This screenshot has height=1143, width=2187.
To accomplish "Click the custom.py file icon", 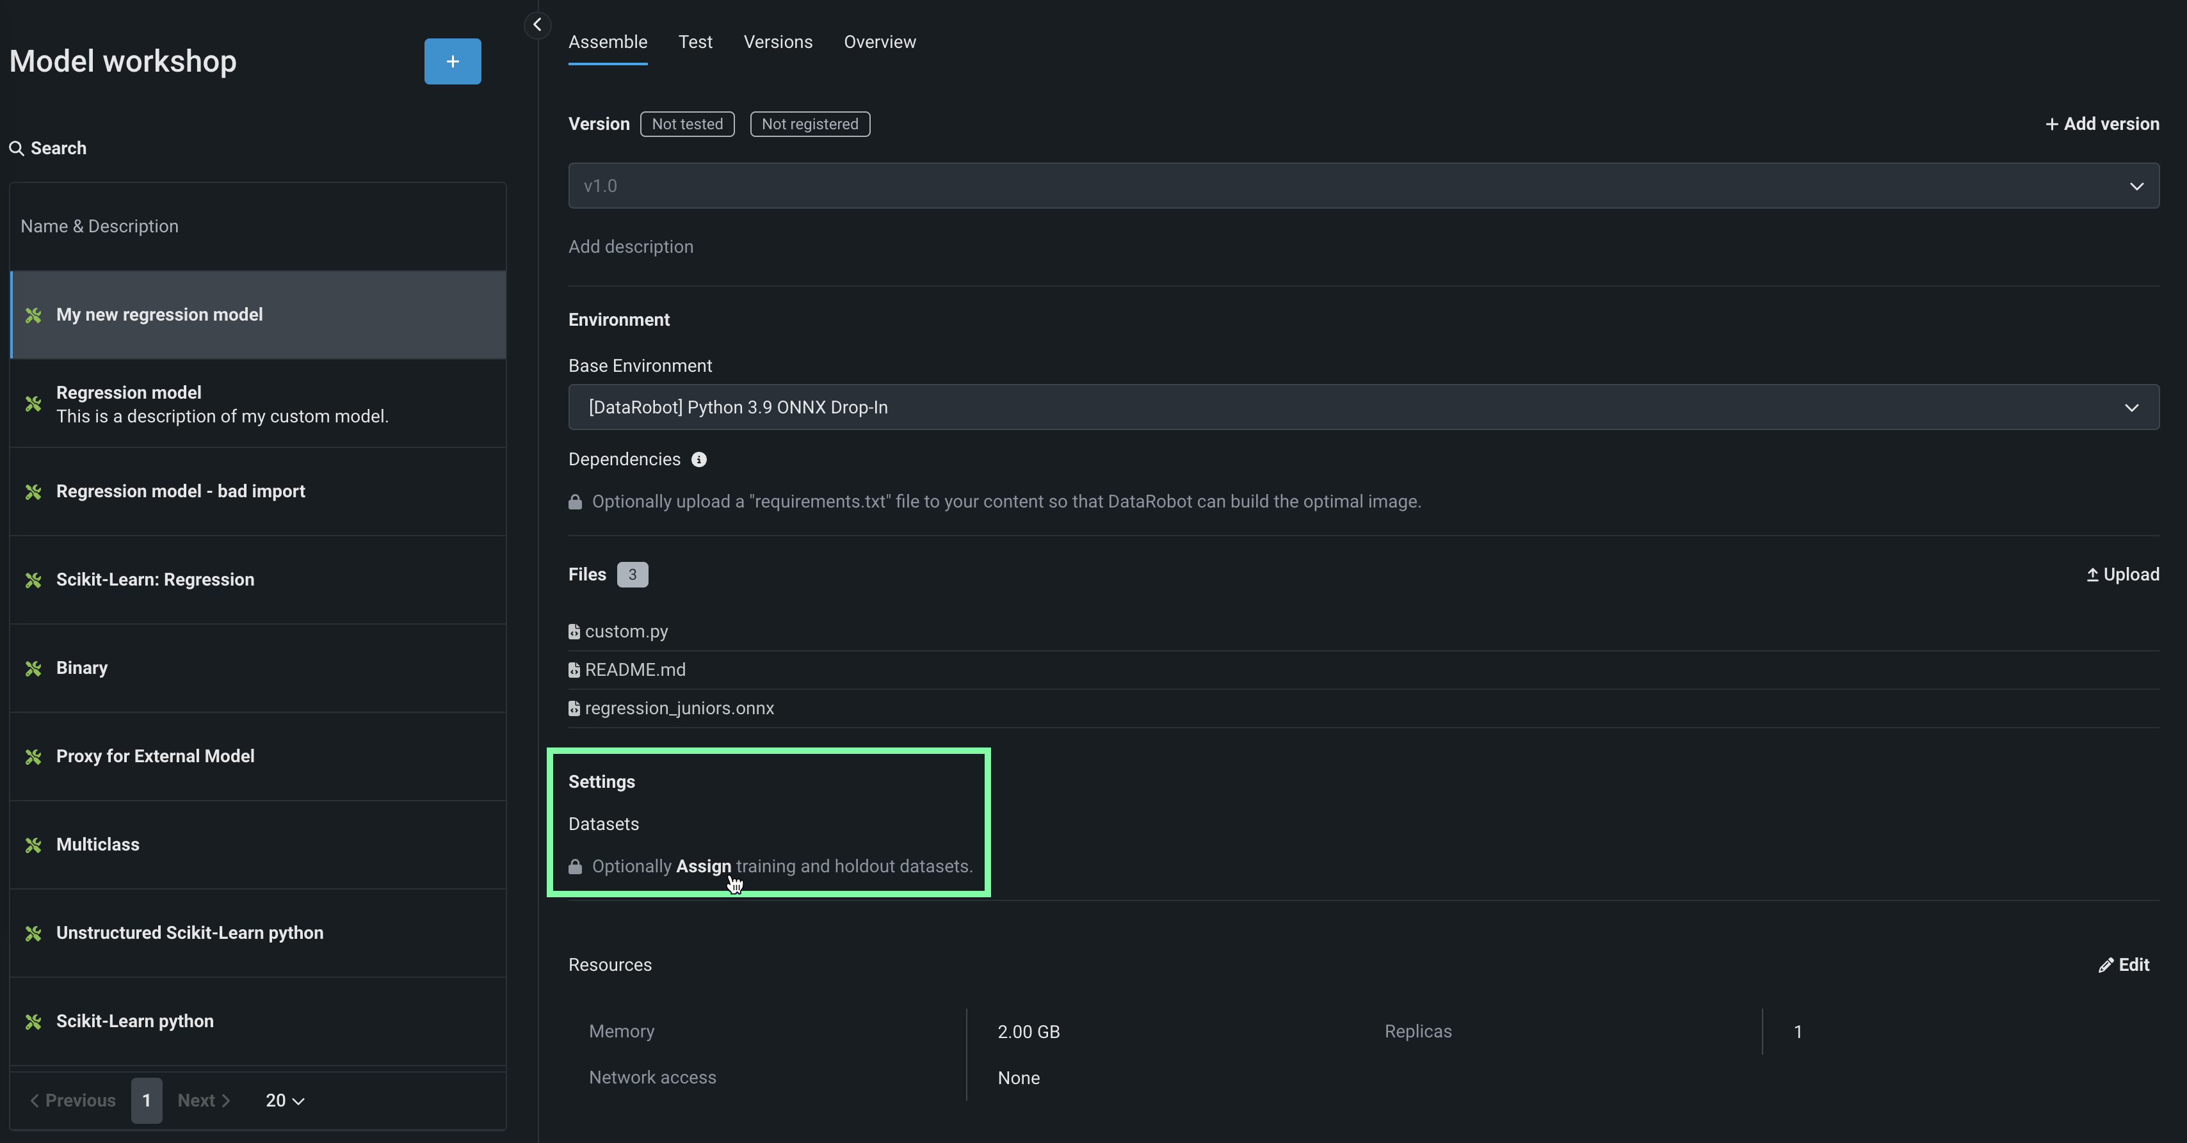I will pyautogui.click(x=574, y=631).
